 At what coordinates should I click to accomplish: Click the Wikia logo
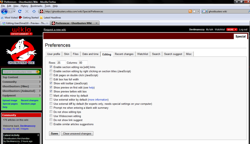click(x=21, y=29)
